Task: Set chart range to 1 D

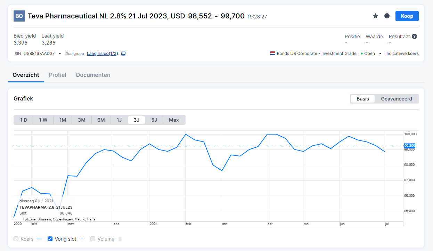Action: (24, 120)
